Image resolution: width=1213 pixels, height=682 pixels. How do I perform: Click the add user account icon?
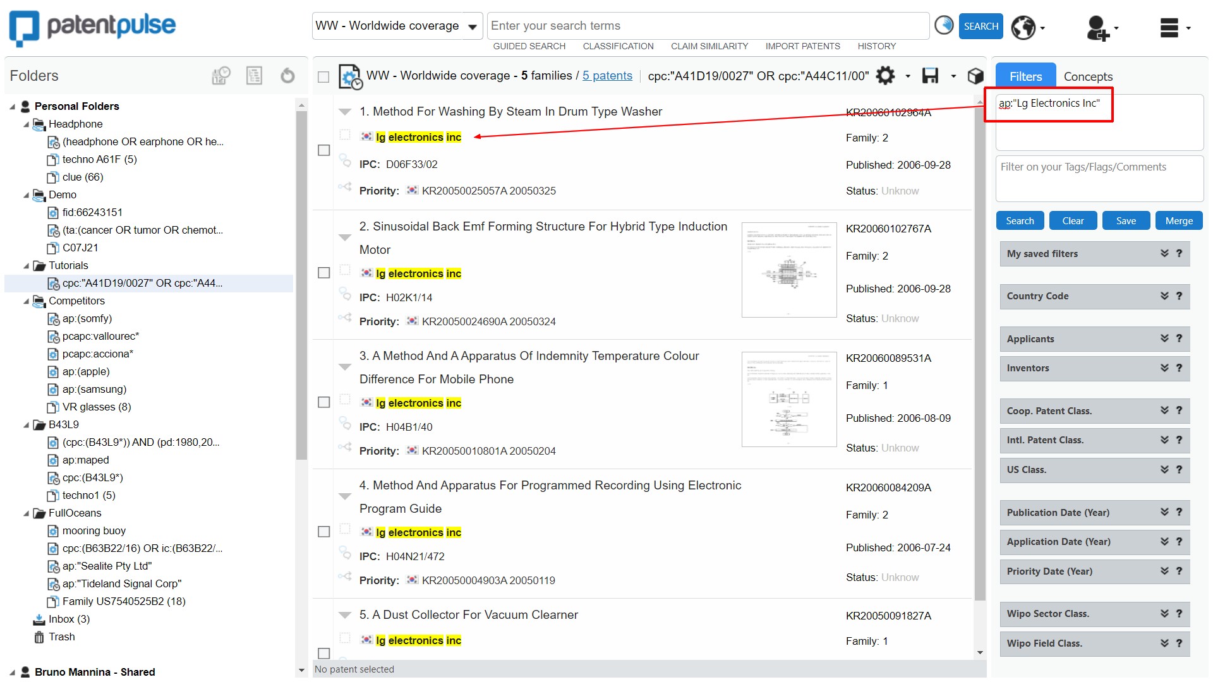pos(1097,28)
